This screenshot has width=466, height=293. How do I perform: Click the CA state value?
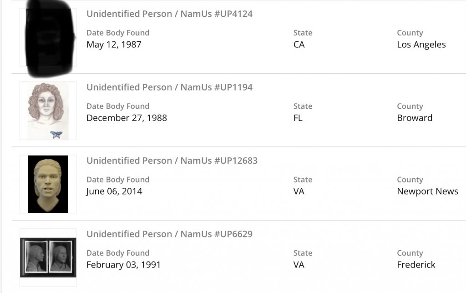click(299, 45)
